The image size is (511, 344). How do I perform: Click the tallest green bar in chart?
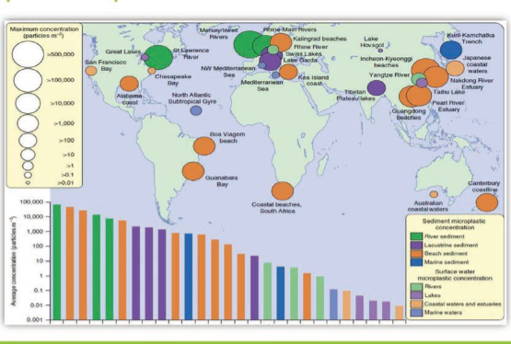[x=57, y=262]
